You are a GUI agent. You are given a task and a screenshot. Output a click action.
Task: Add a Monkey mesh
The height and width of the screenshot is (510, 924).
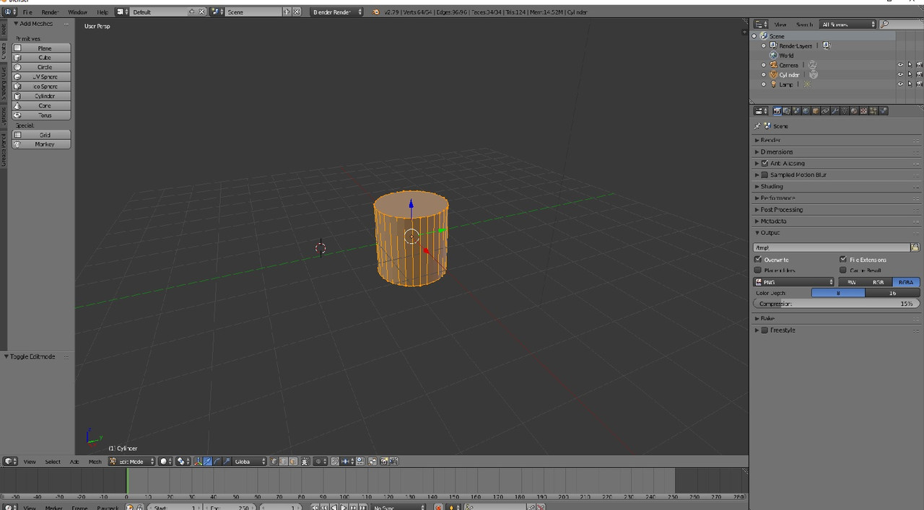(42, 144)
